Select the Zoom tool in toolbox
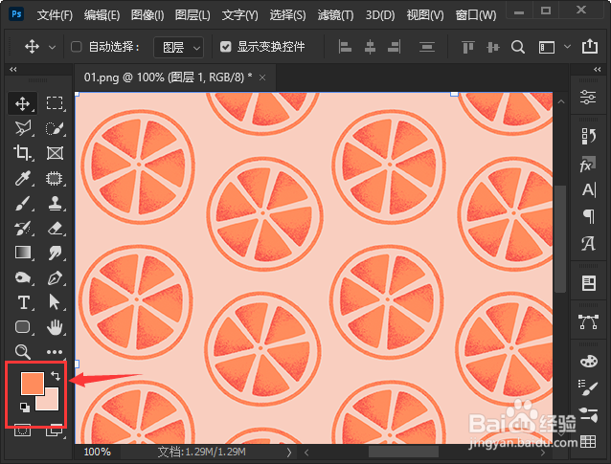 [22, 352]
